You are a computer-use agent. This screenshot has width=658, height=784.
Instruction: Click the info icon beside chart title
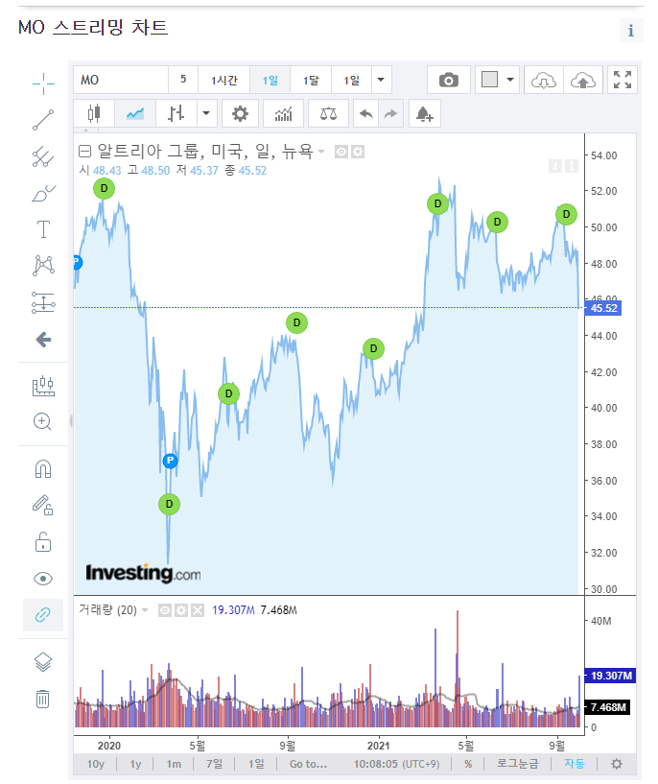631,31
